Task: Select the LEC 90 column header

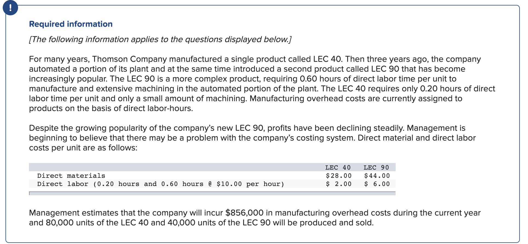Action: 376,167
